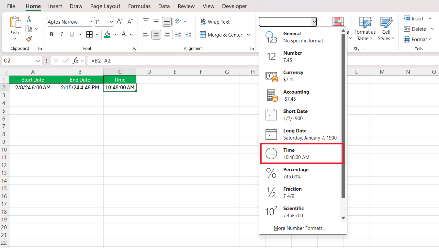Open Format cells button in Cells group

point(418,39)
